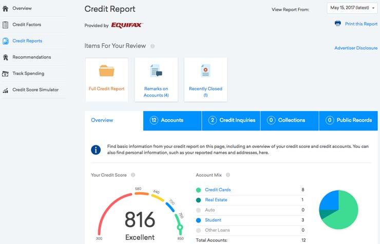Open Track Spending in the sidebar
The width and height of the screenshot is (380, 244).
28,73
